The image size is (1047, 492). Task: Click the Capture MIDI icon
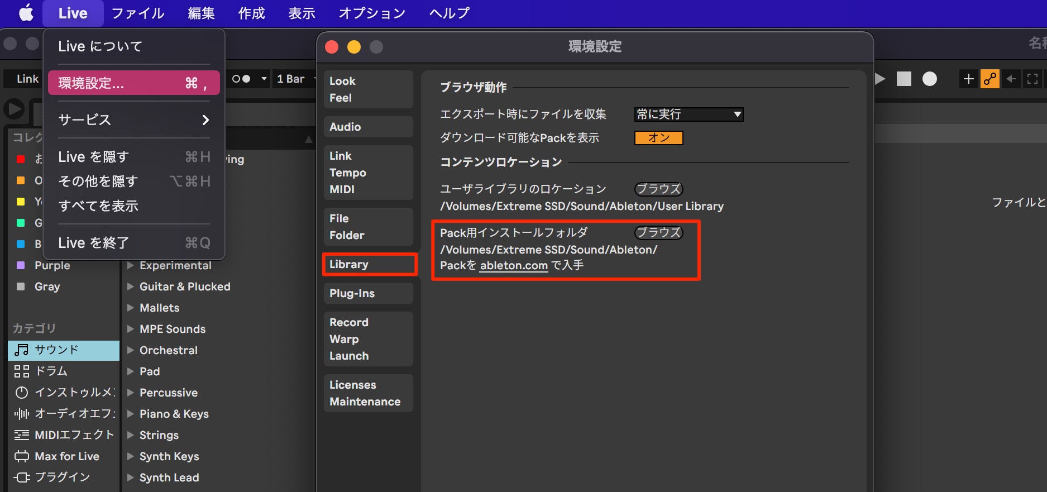pyautogui.click(x=1032, y=79)
